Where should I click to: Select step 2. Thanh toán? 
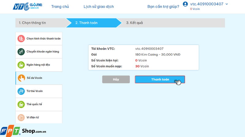point(94,23)
